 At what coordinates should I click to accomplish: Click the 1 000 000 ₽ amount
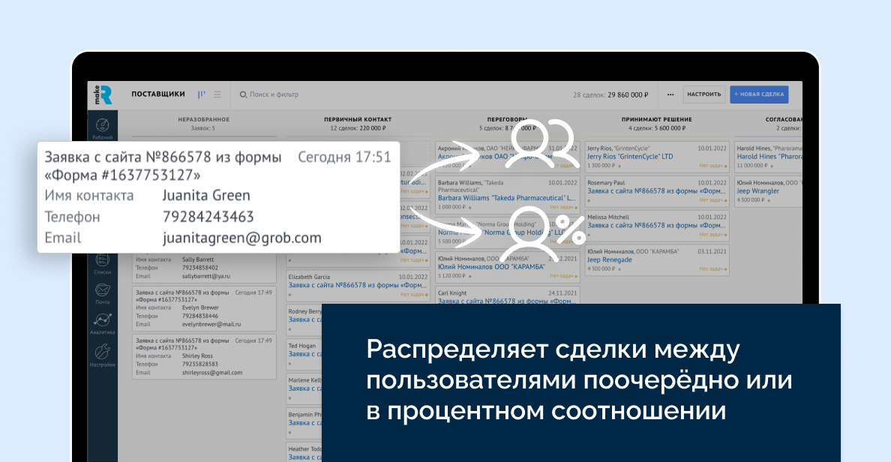pyautogui.click(x=451, y=207)
